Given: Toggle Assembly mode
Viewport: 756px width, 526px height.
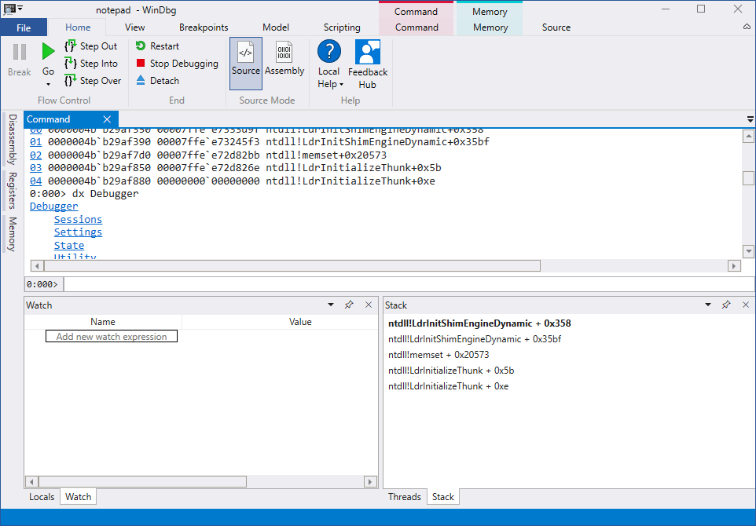Looking at the screenshot, I should click(x=284, y=58).
